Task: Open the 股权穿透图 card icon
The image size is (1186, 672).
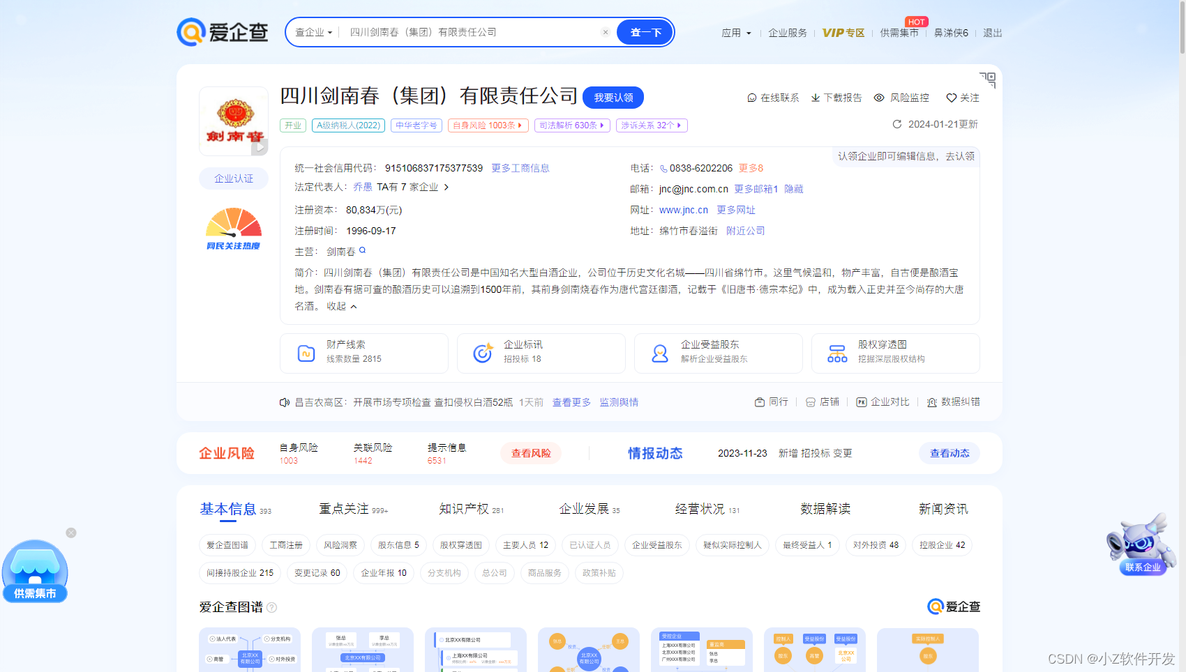Action: (x=837, y=353)
